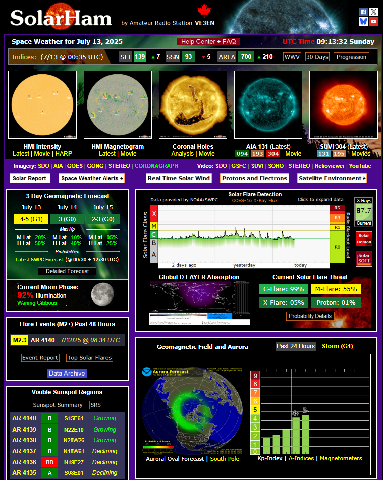
Task: Click the Sunspot Summary link
Action: [58, 405]
